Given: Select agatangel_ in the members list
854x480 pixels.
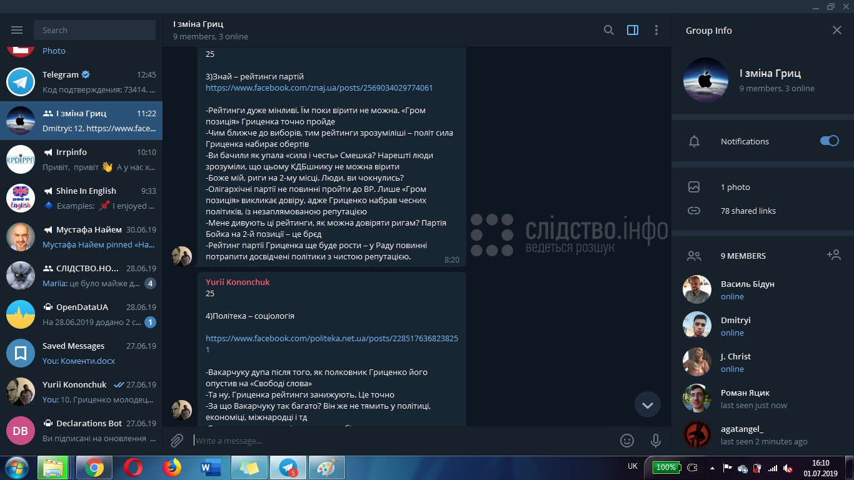Looking at the screenshot, I should (763, 434).
